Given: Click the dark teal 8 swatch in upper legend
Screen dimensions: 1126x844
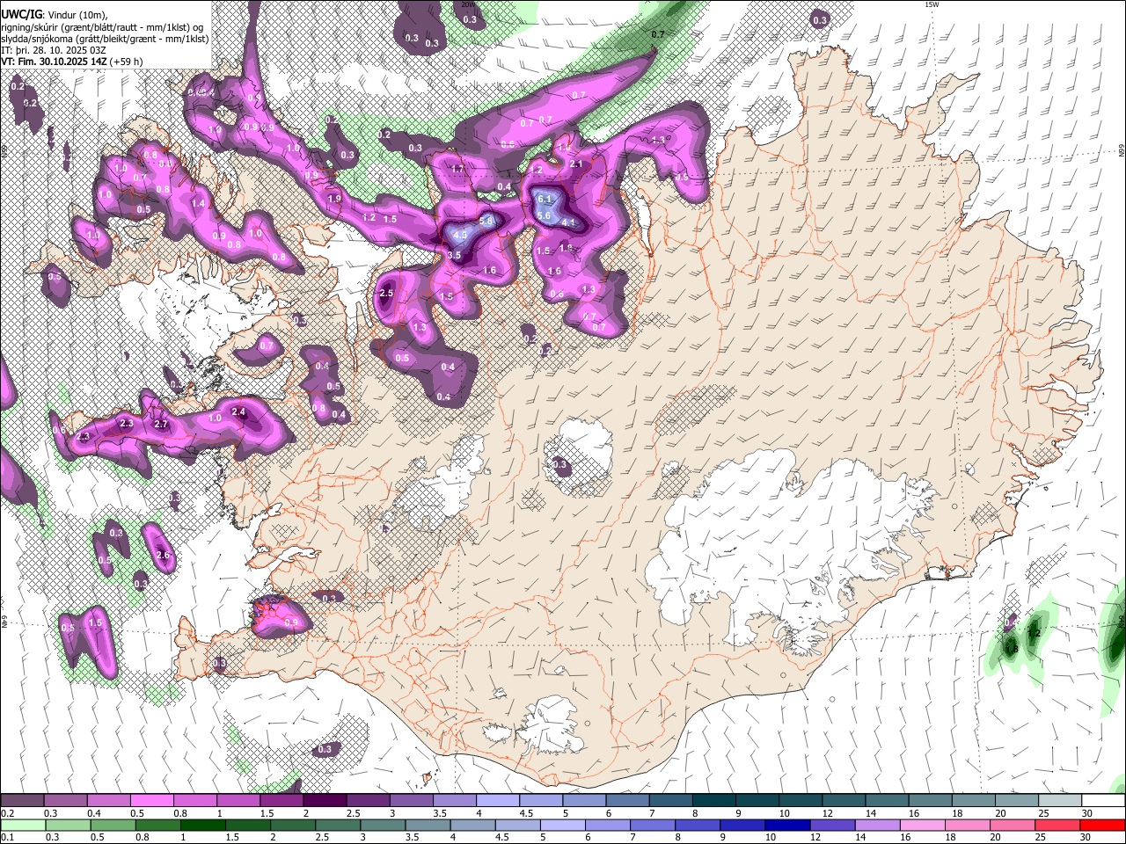Looking at the screenshot, I should [714, 801].
